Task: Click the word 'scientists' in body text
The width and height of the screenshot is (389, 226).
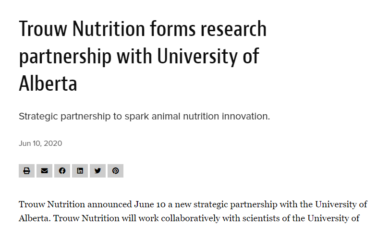Action: coord(257,218)
